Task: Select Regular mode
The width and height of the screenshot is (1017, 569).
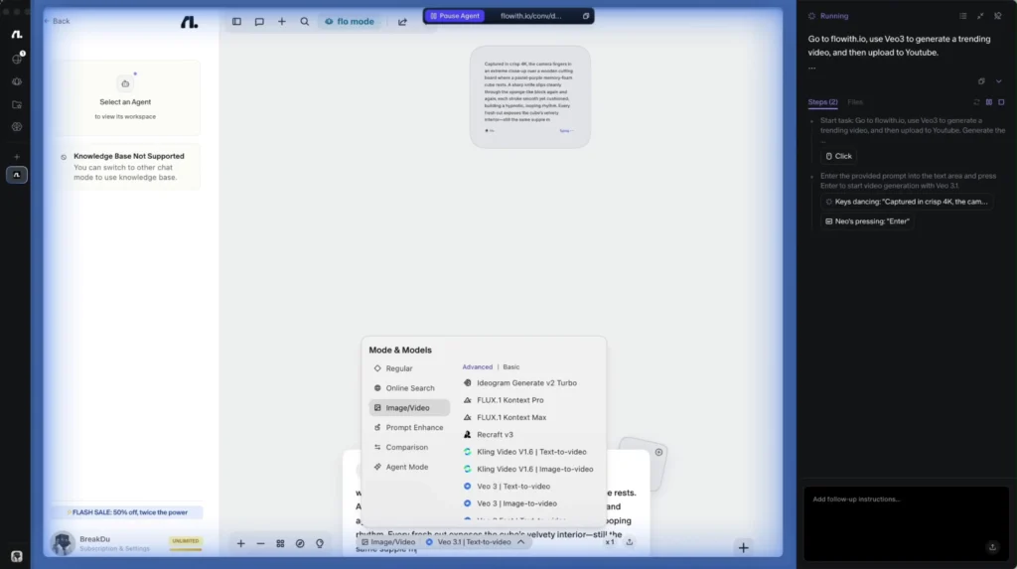Action: (x=409, y=368)
